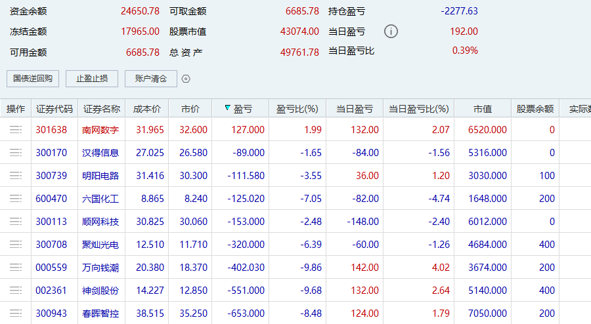Click the info icon beside 当日盈亏

pos(391,31)
